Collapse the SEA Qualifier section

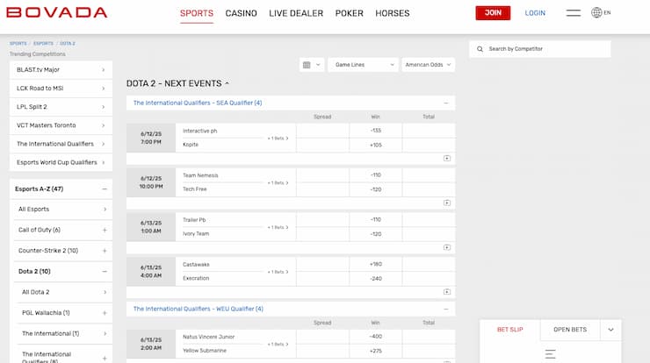[446, 103]
